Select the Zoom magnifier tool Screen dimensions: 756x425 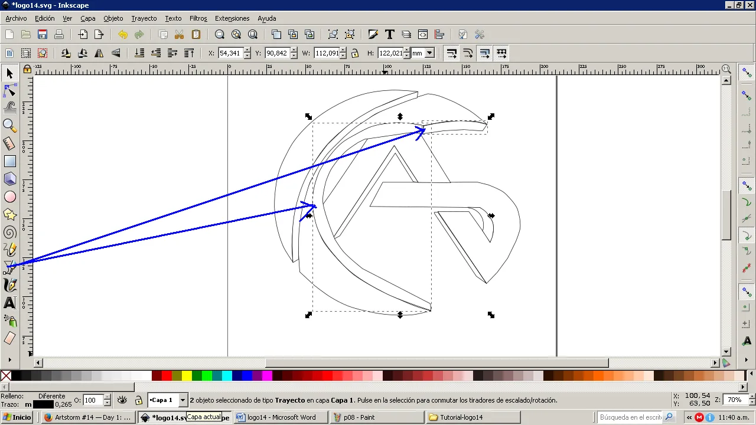[x=10, y=125]
